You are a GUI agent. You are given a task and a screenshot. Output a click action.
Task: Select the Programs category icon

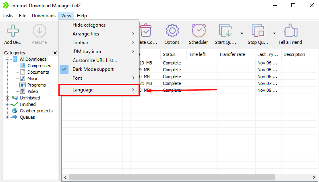click(23, 85)
